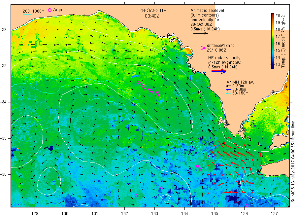This screenshot has height=218, width=297.
Task: Click the dark red 20°C top of colorbar
Action: pyautogui.click(x=273, y=15)
